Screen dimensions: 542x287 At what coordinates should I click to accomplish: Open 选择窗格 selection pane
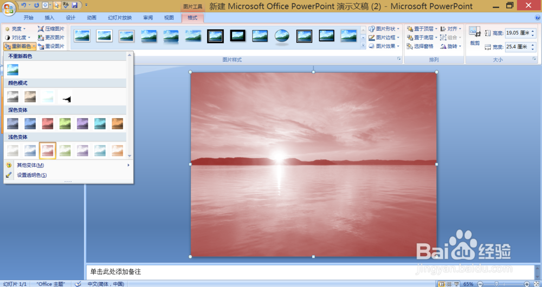pyautogui.click(x=420, y=46)
